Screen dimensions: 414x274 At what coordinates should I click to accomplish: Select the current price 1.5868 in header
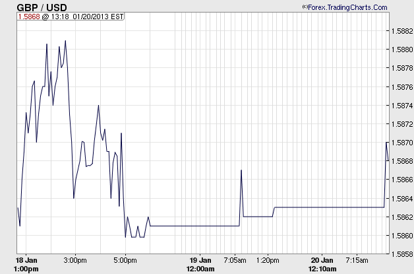29,17
